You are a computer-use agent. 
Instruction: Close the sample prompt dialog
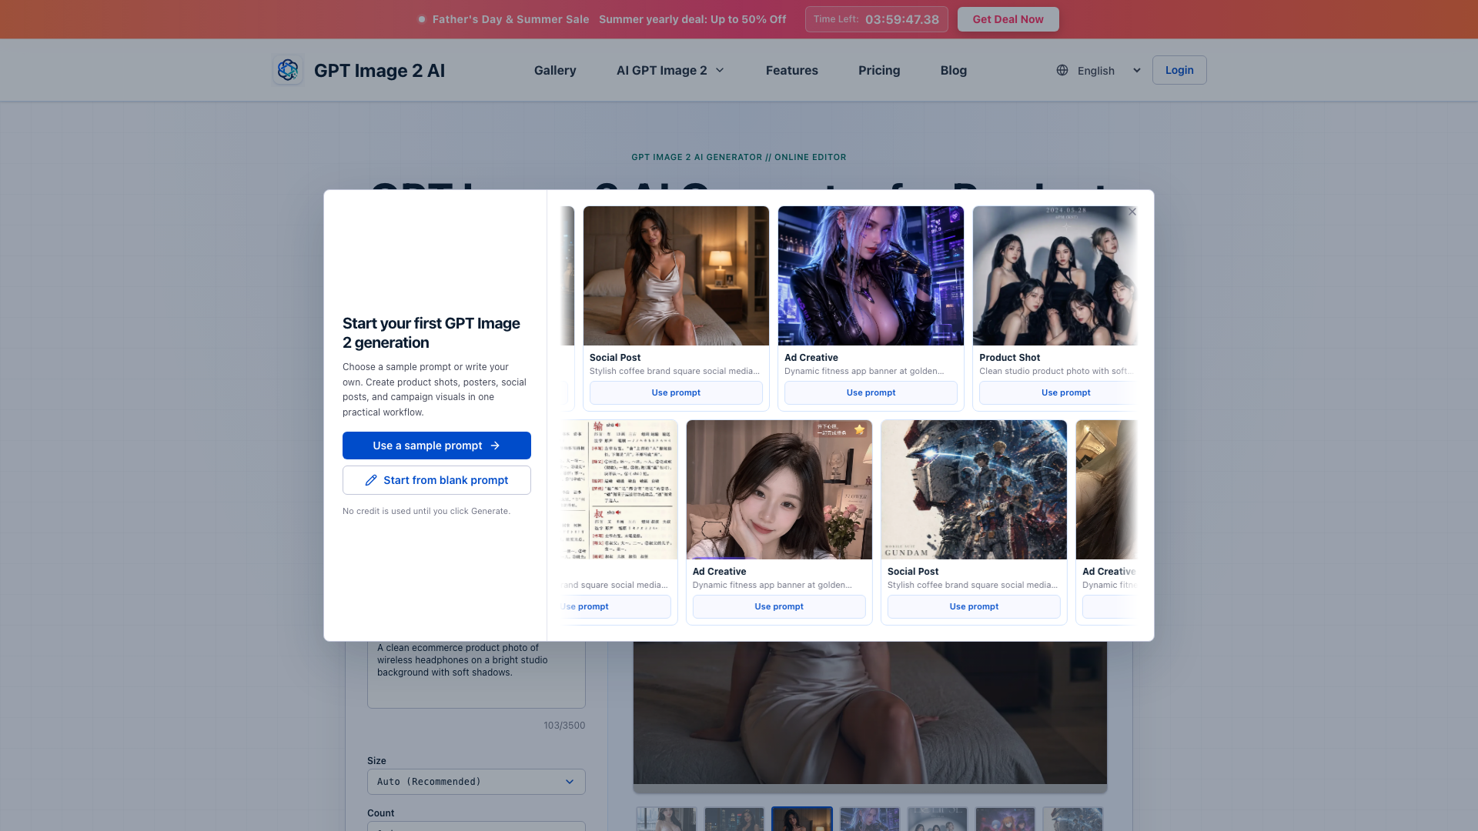pos(1132,212)
